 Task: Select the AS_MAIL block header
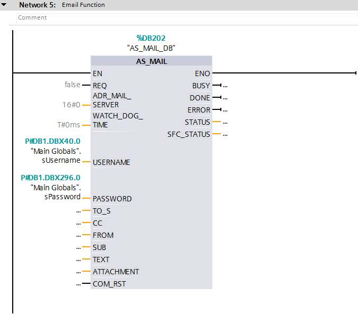(x=151, y=61)
